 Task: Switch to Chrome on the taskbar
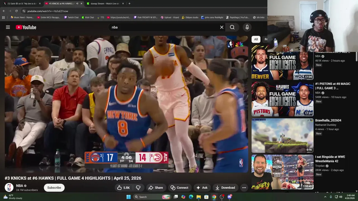(x=214, y=197)
